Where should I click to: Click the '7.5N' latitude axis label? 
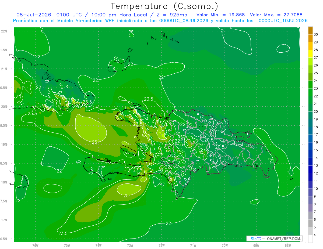click(4, 201)
